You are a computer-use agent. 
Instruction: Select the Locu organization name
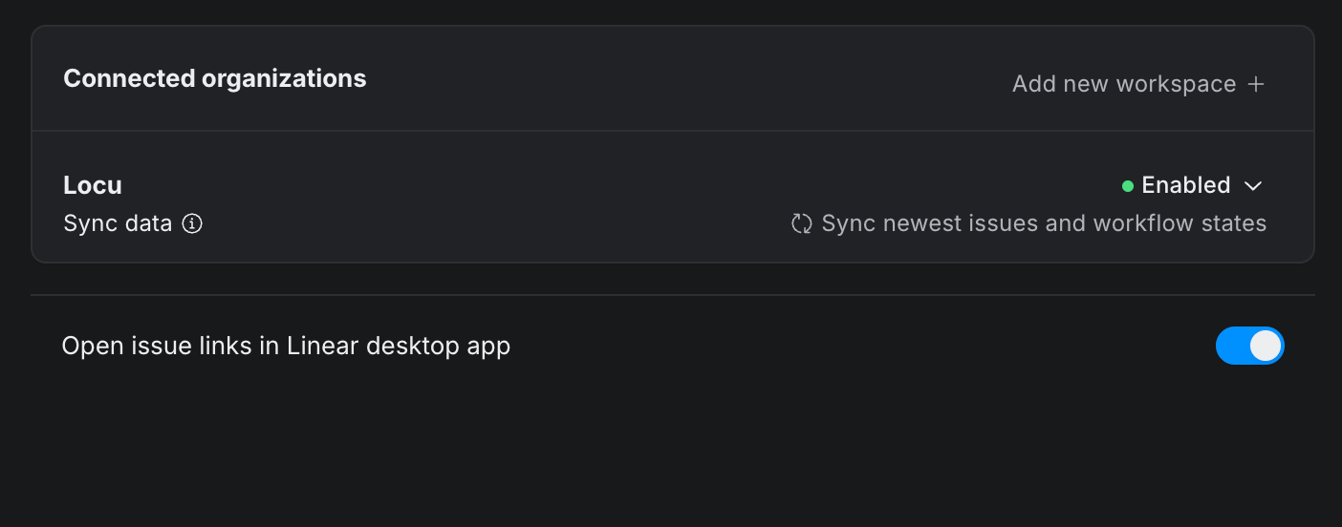coord(93,184)
